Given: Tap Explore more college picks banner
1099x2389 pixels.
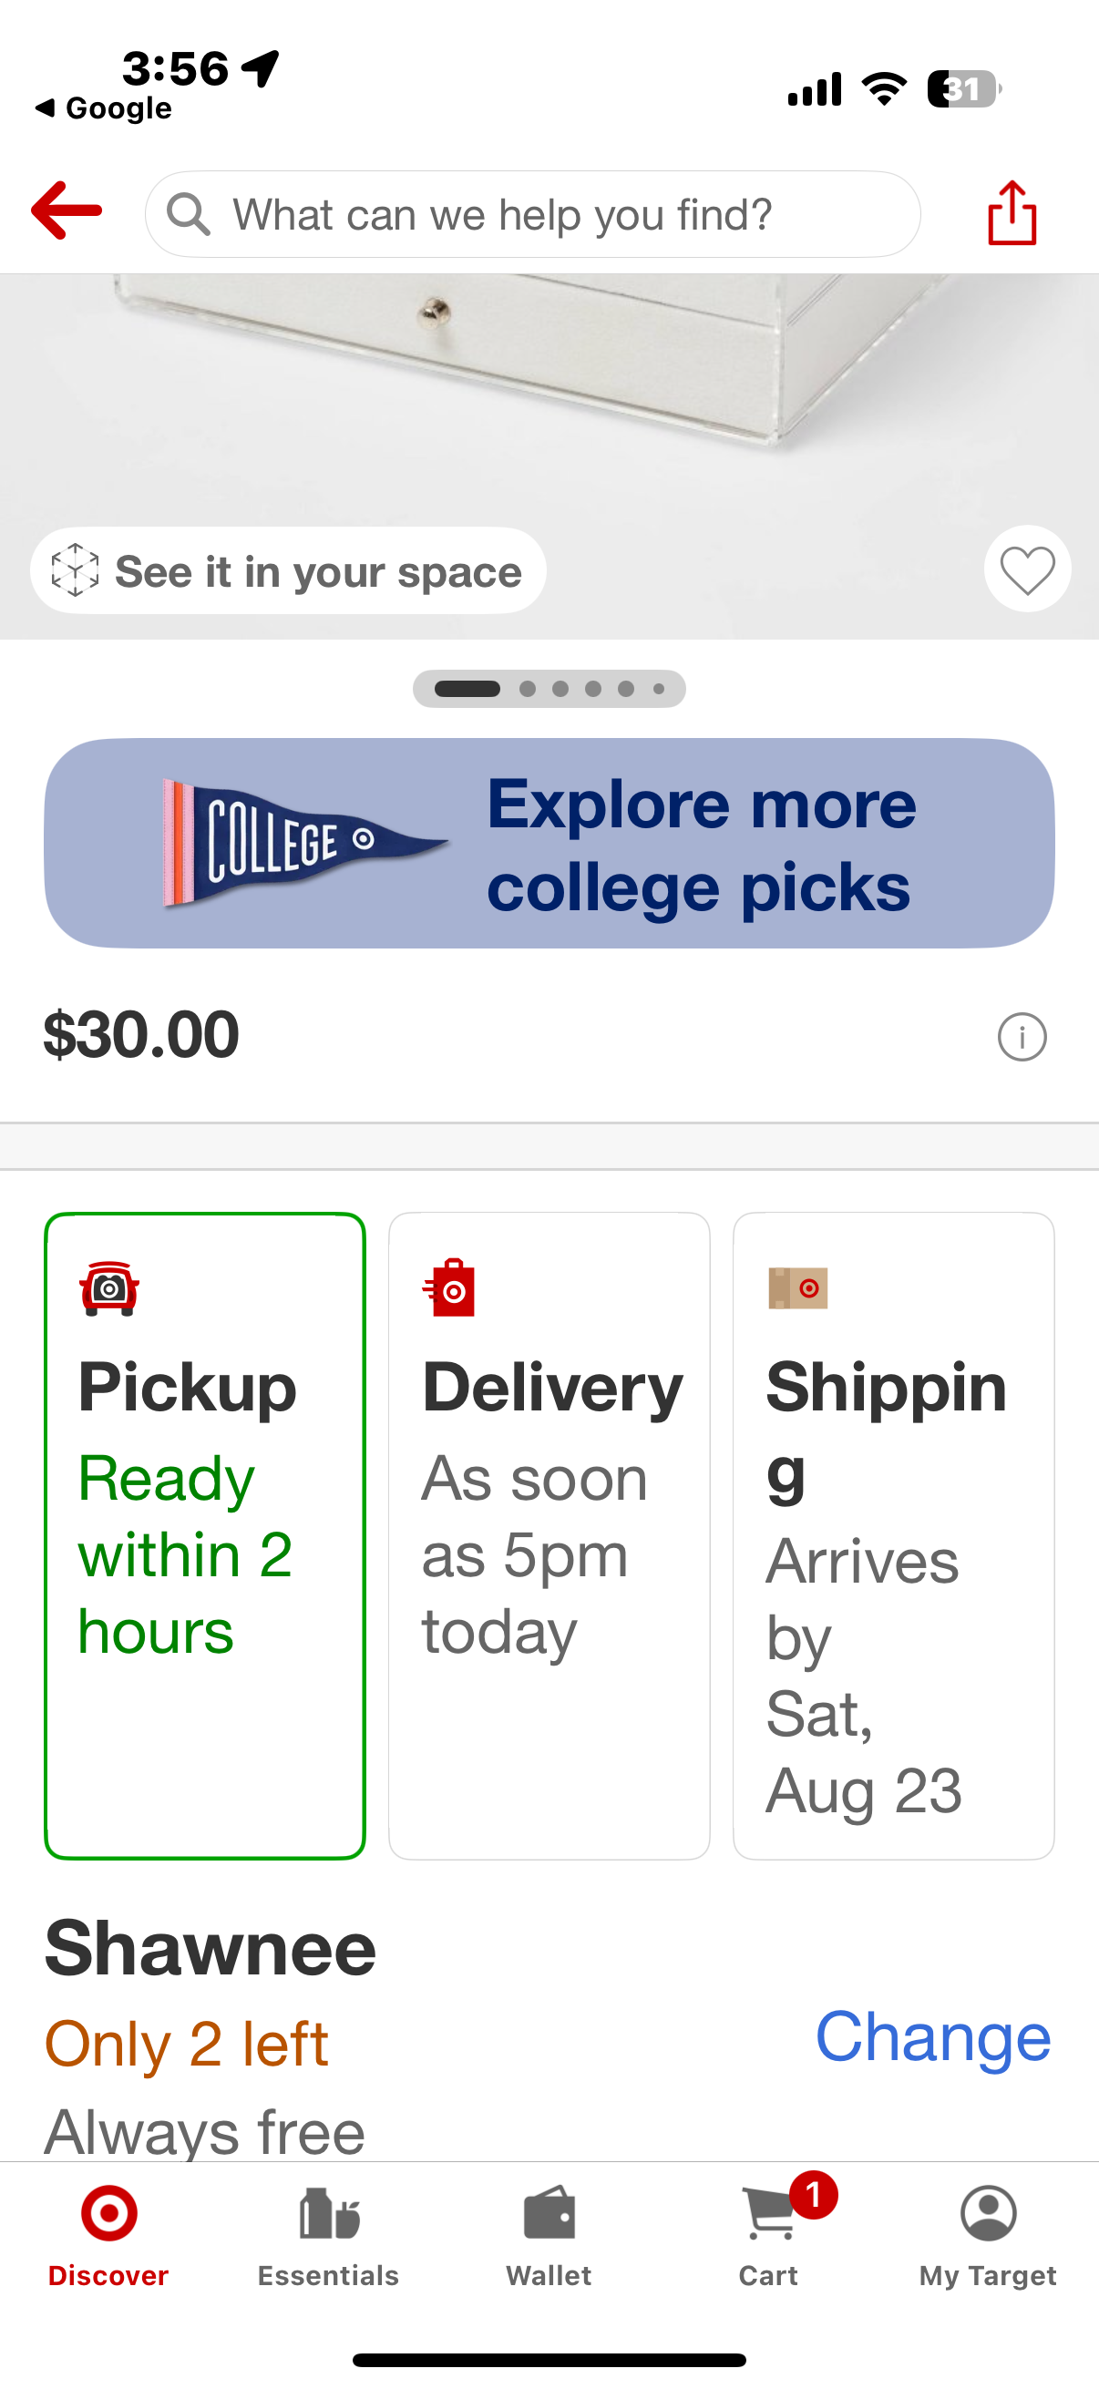Looking at the screenshot, I should 549,843.
